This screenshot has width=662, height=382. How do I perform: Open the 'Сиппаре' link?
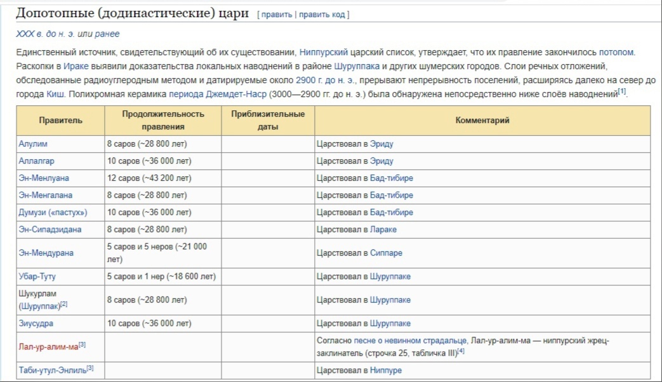point(386,253)
